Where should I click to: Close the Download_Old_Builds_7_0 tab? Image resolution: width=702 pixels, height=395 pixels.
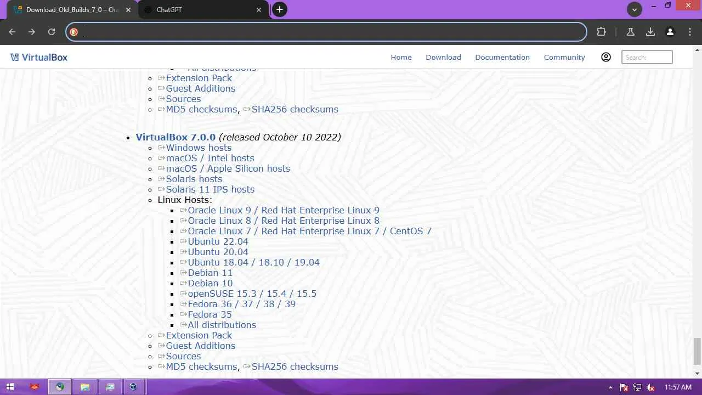coord(128,10)
